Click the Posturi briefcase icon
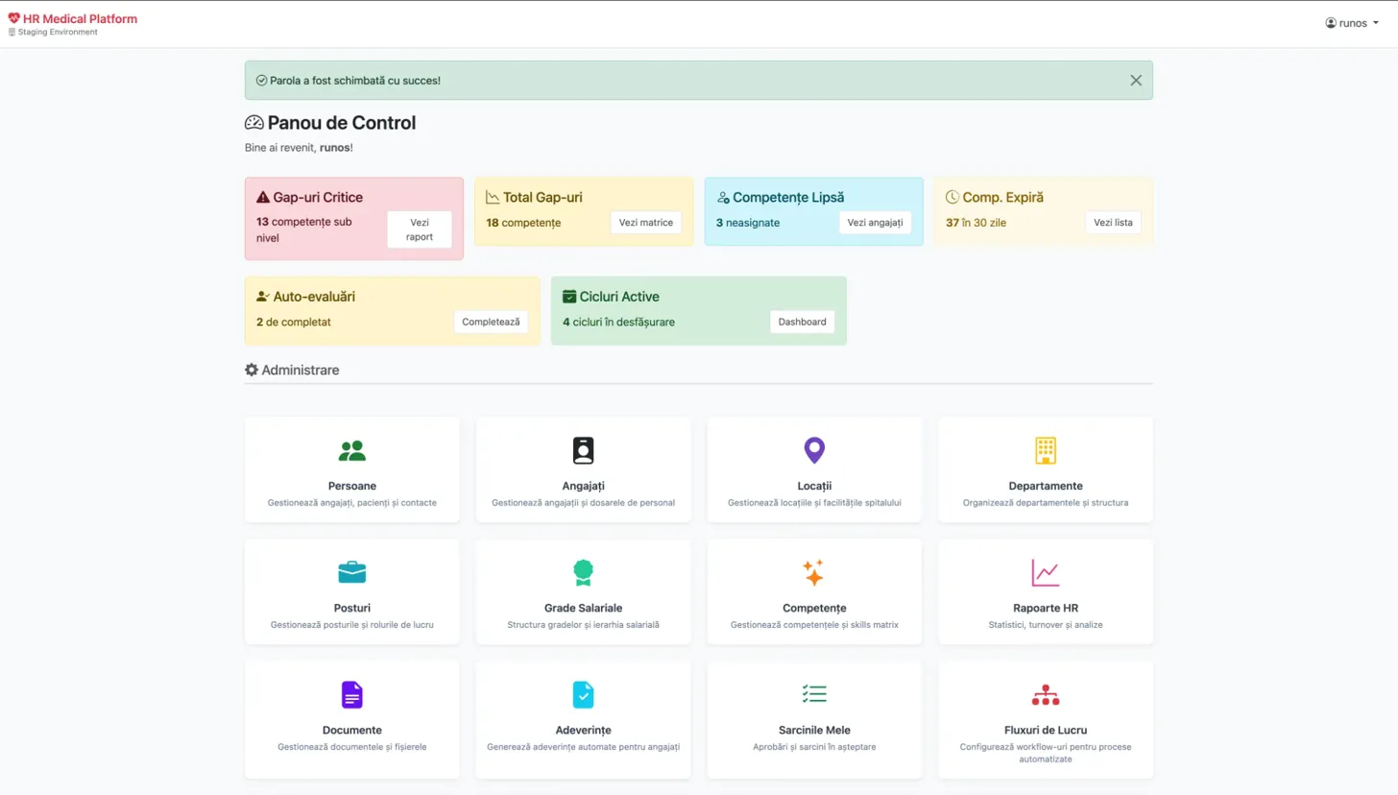Screen dimensions: 1398x795 [351, 572]
